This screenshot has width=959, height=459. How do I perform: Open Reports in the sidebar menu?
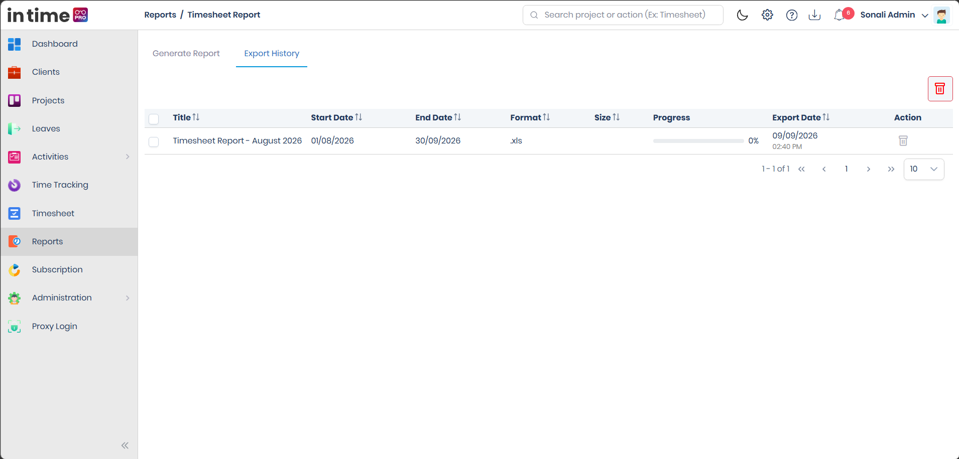click(x=69, y=242)
